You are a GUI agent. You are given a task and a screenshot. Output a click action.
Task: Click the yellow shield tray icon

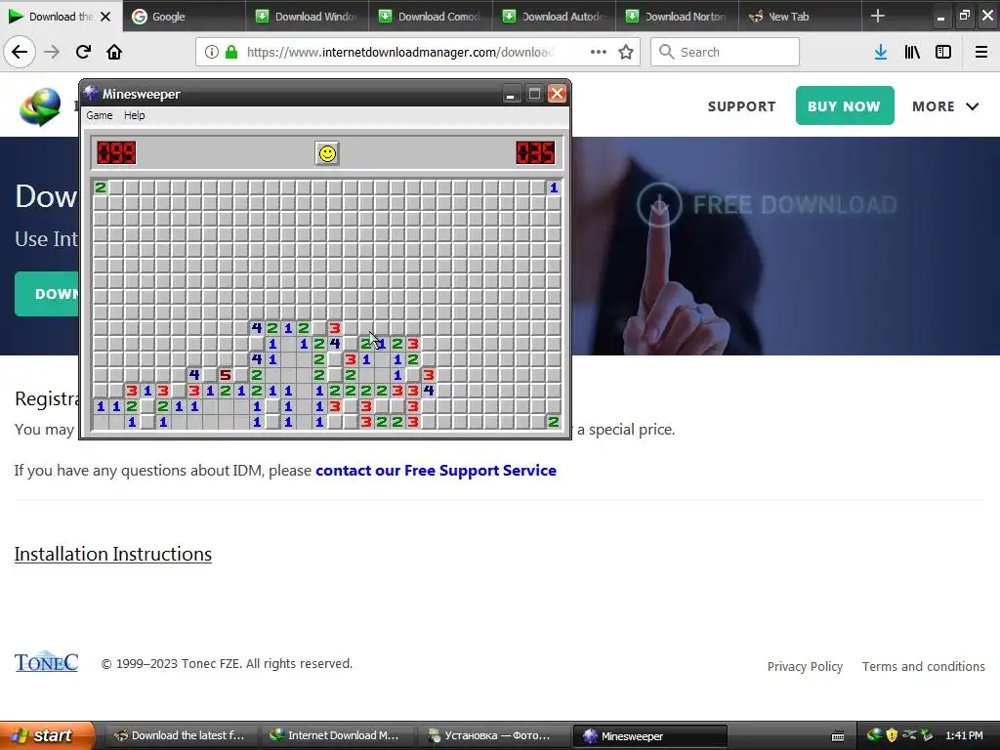click(891, 735)
